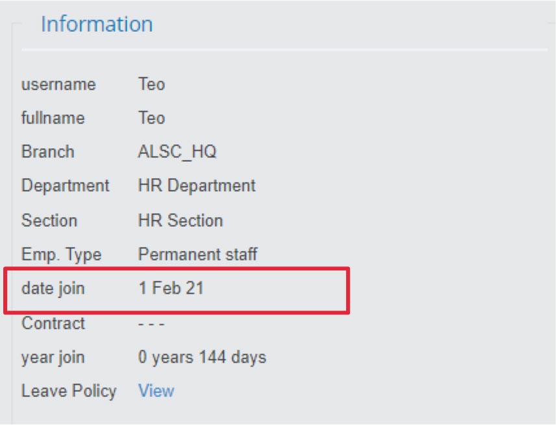Click the Leave Policy field label

coord(69,391)
